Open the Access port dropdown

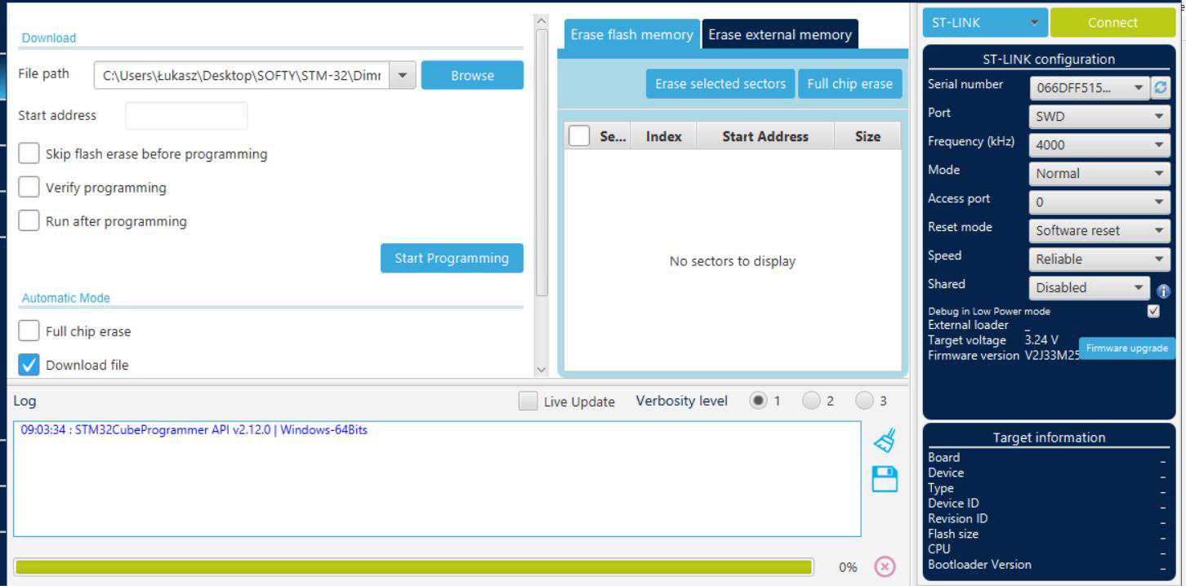1100,202
